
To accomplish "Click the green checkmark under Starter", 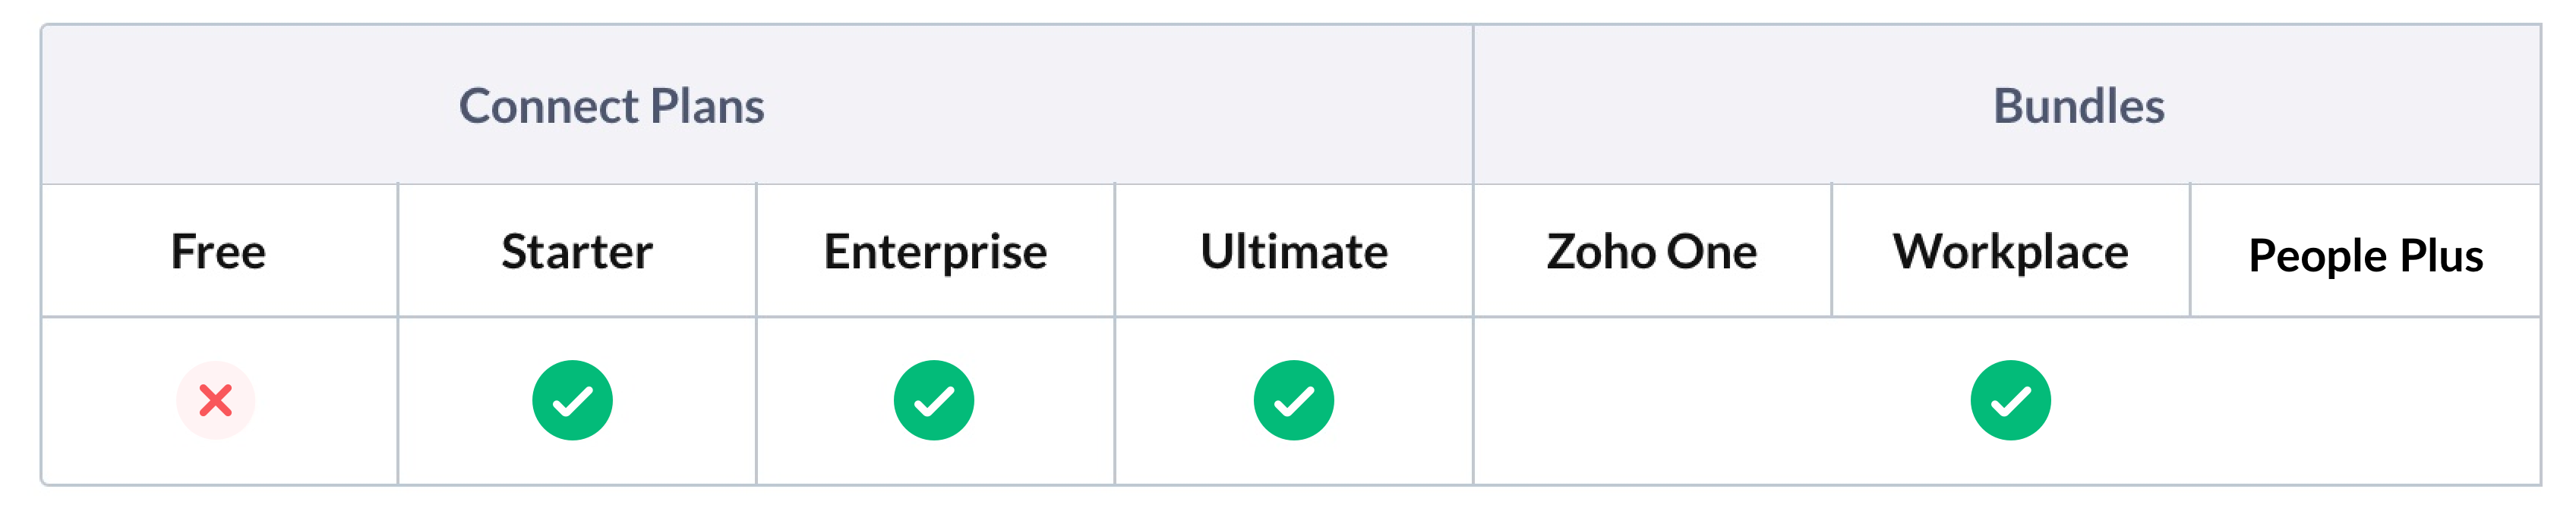I will click(x=573, y=400).
